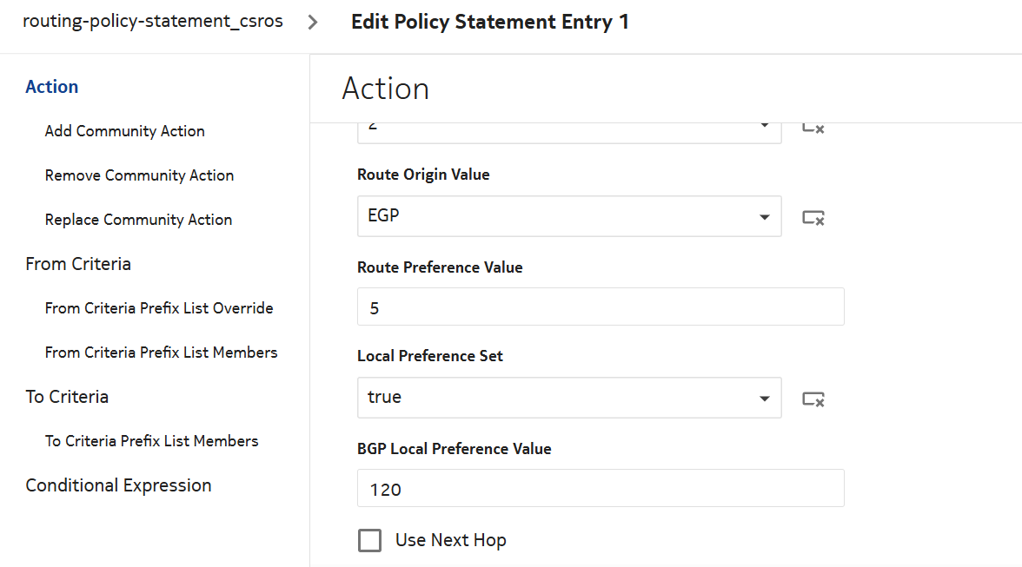Click the Route Preference Value field
Image resolution: width=1022 pixels, height=567 pixels.
pos(600,307)
